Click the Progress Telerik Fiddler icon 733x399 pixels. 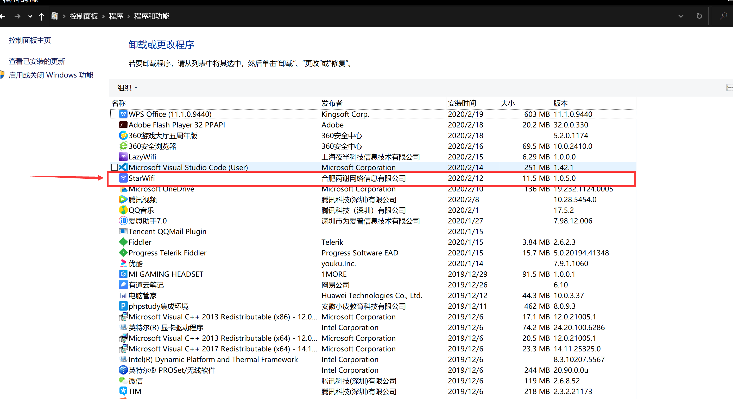[x=123, y=253]
